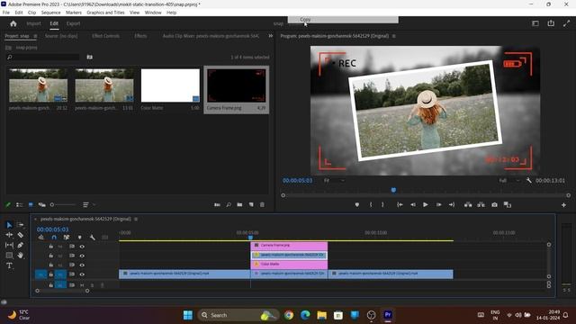Open the Export workspace tab
This screenshot has width=576, height=324.
pyautogui.click(x=73, y=23)
